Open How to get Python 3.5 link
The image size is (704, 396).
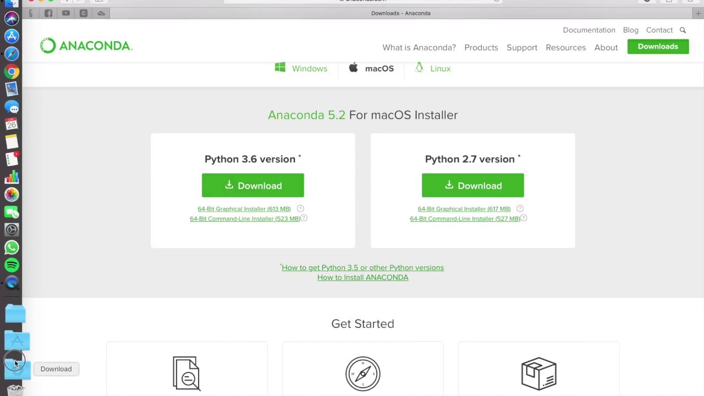click(362, 268)
